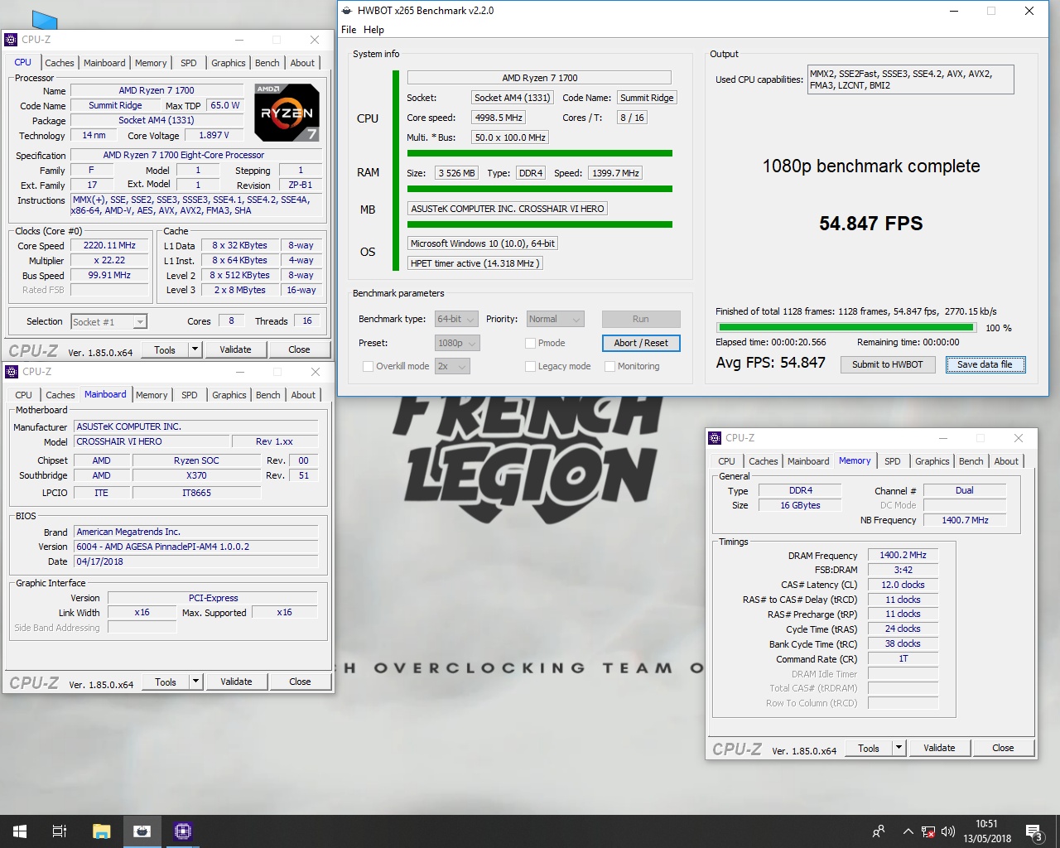Viewport: 1060px width, 848px height.
Task: Click green bar below CPU info section
Action: (540, 153)
